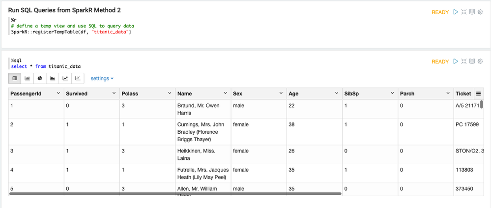
Task: Open the PassengerId column dropdown menu
Action: point(58,93)
